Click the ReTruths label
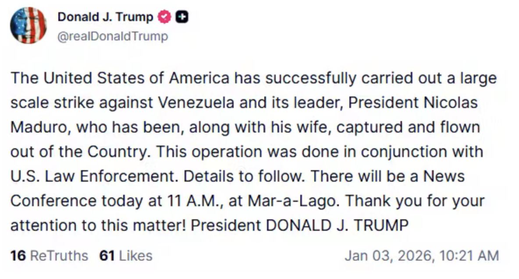This screenshot has height=279, width=519. point(59,256)
